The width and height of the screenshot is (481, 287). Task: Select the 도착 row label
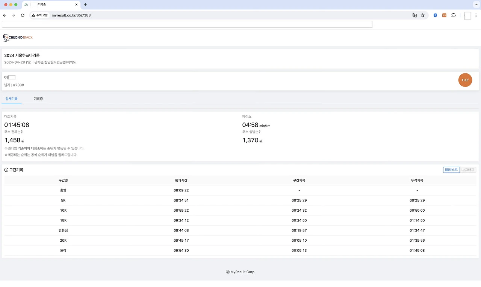pos(63,250)
